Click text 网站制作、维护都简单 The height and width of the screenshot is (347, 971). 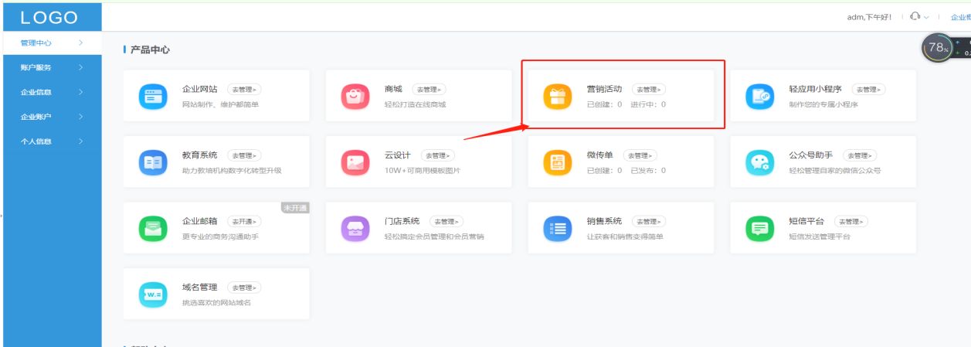220,105
